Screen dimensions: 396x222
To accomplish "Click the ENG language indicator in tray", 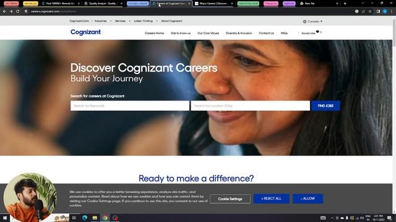I will coord(368,218).
